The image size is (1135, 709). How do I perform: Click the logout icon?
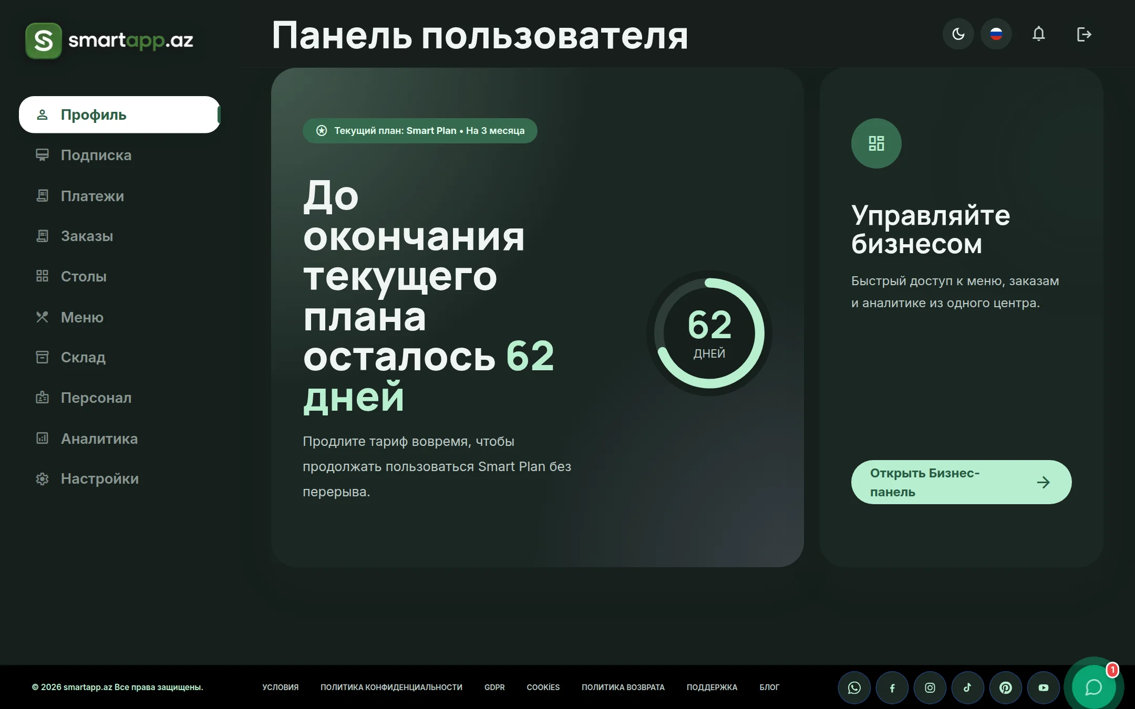(x=1084, y=34)
